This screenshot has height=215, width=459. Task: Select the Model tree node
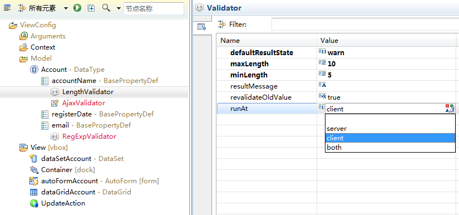(x=41, y=58)
